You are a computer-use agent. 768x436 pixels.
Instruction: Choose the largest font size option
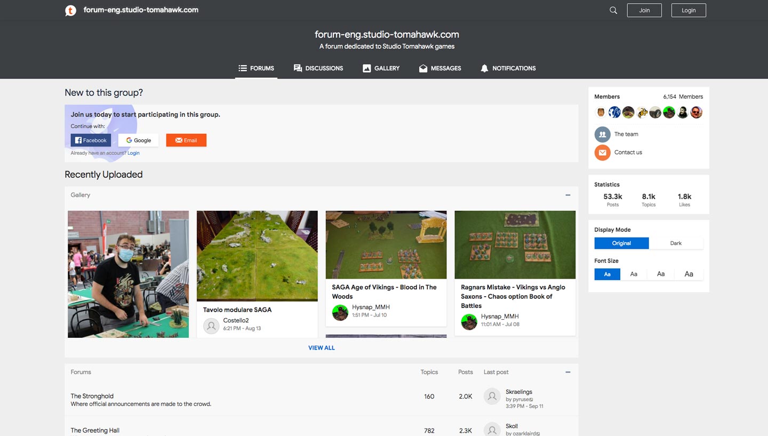[x=689, y=274]
